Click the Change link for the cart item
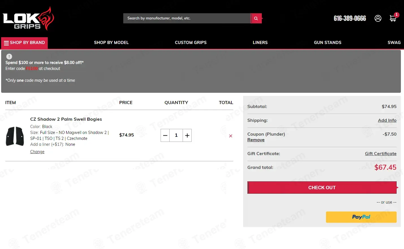Viewport: 404px width, 249px height. click(x=37, y=152)
